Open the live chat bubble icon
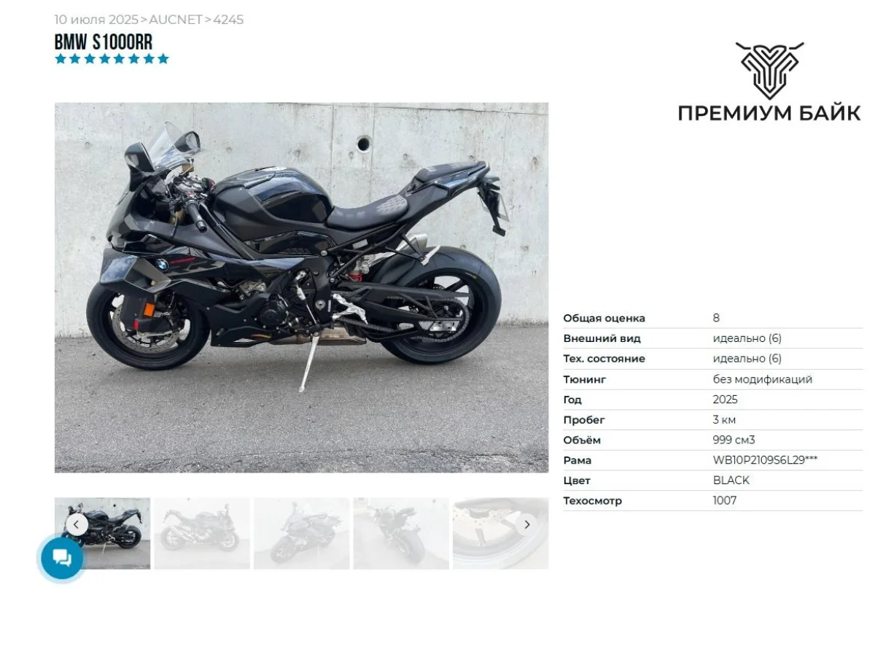This screenshot has width=875, height=657. click(x=62, y=558)
